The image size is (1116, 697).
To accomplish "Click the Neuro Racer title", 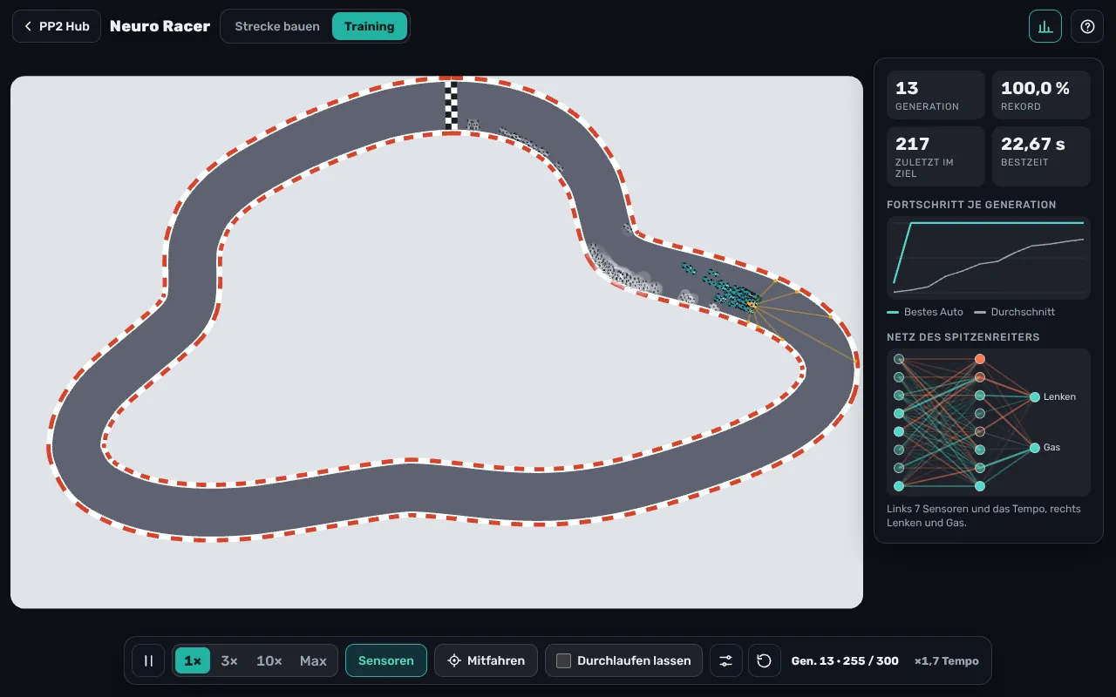I will (160, 26).
